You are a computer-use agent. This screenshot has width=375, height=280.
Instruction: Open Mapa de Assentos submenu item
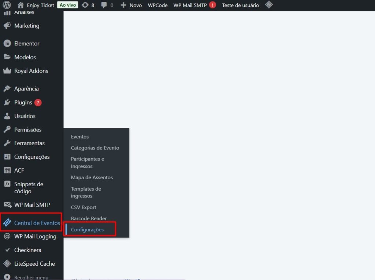coord(92,177)
